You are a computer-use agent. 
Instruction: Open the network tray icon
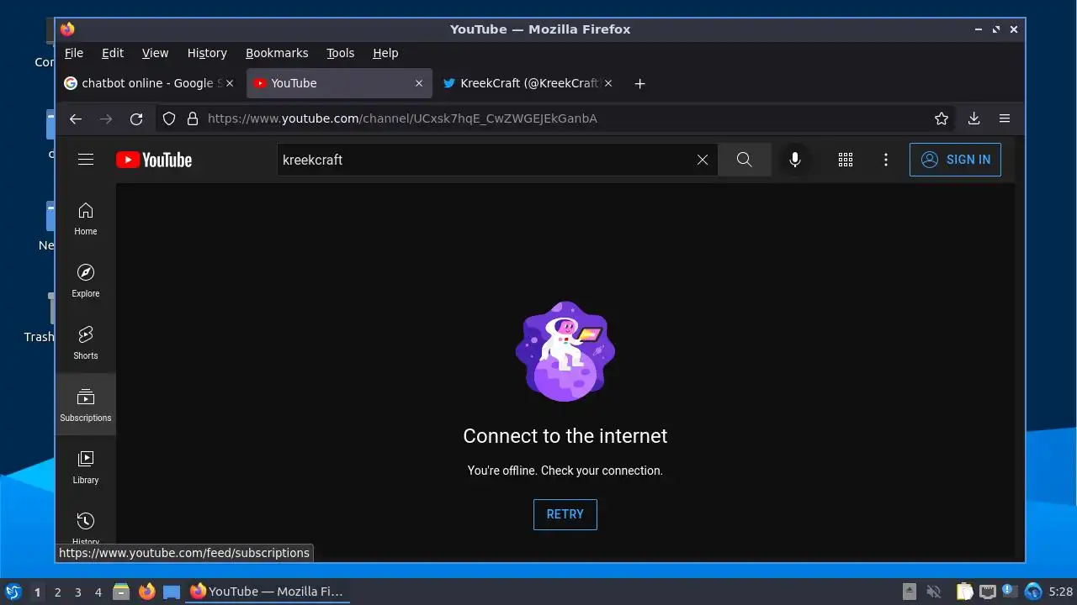[x=987, y=592]
